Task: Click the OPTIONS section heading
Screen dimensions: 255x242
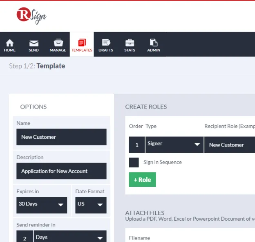Action: (x=34, y=107)
